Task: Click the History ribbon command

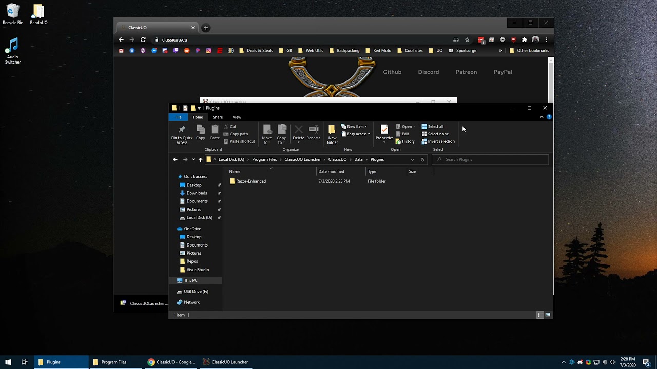Action: point(405,141)
